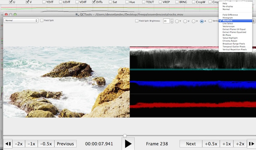The width and height of the screenshot is (256, 150).
Task: Enable the TOUT graph checkbox
Action: click(x=144, y=2)
